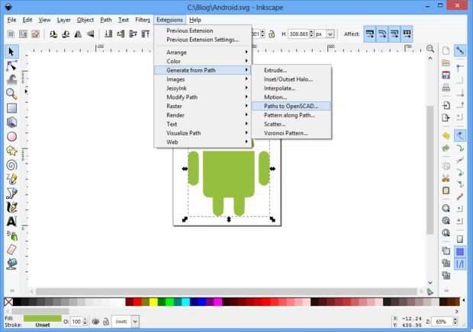Screen dimensions: 473x332
Task: Toggle snap to grid button
Action: click(460, 251)
